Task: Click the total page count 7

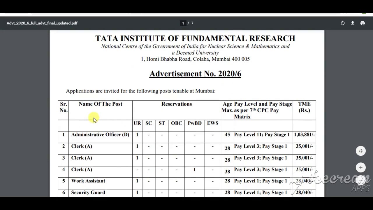Action: pyautogui.click(x=192, y=23)
